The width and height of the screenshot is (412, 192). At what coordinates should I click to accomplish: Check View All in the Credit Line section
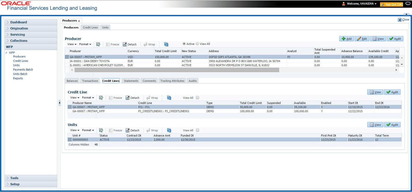(198, 98)
